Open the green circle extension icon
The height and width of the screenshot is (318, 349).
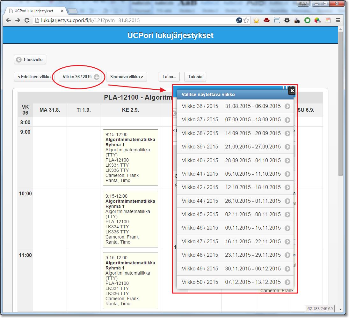coord(307,20)
